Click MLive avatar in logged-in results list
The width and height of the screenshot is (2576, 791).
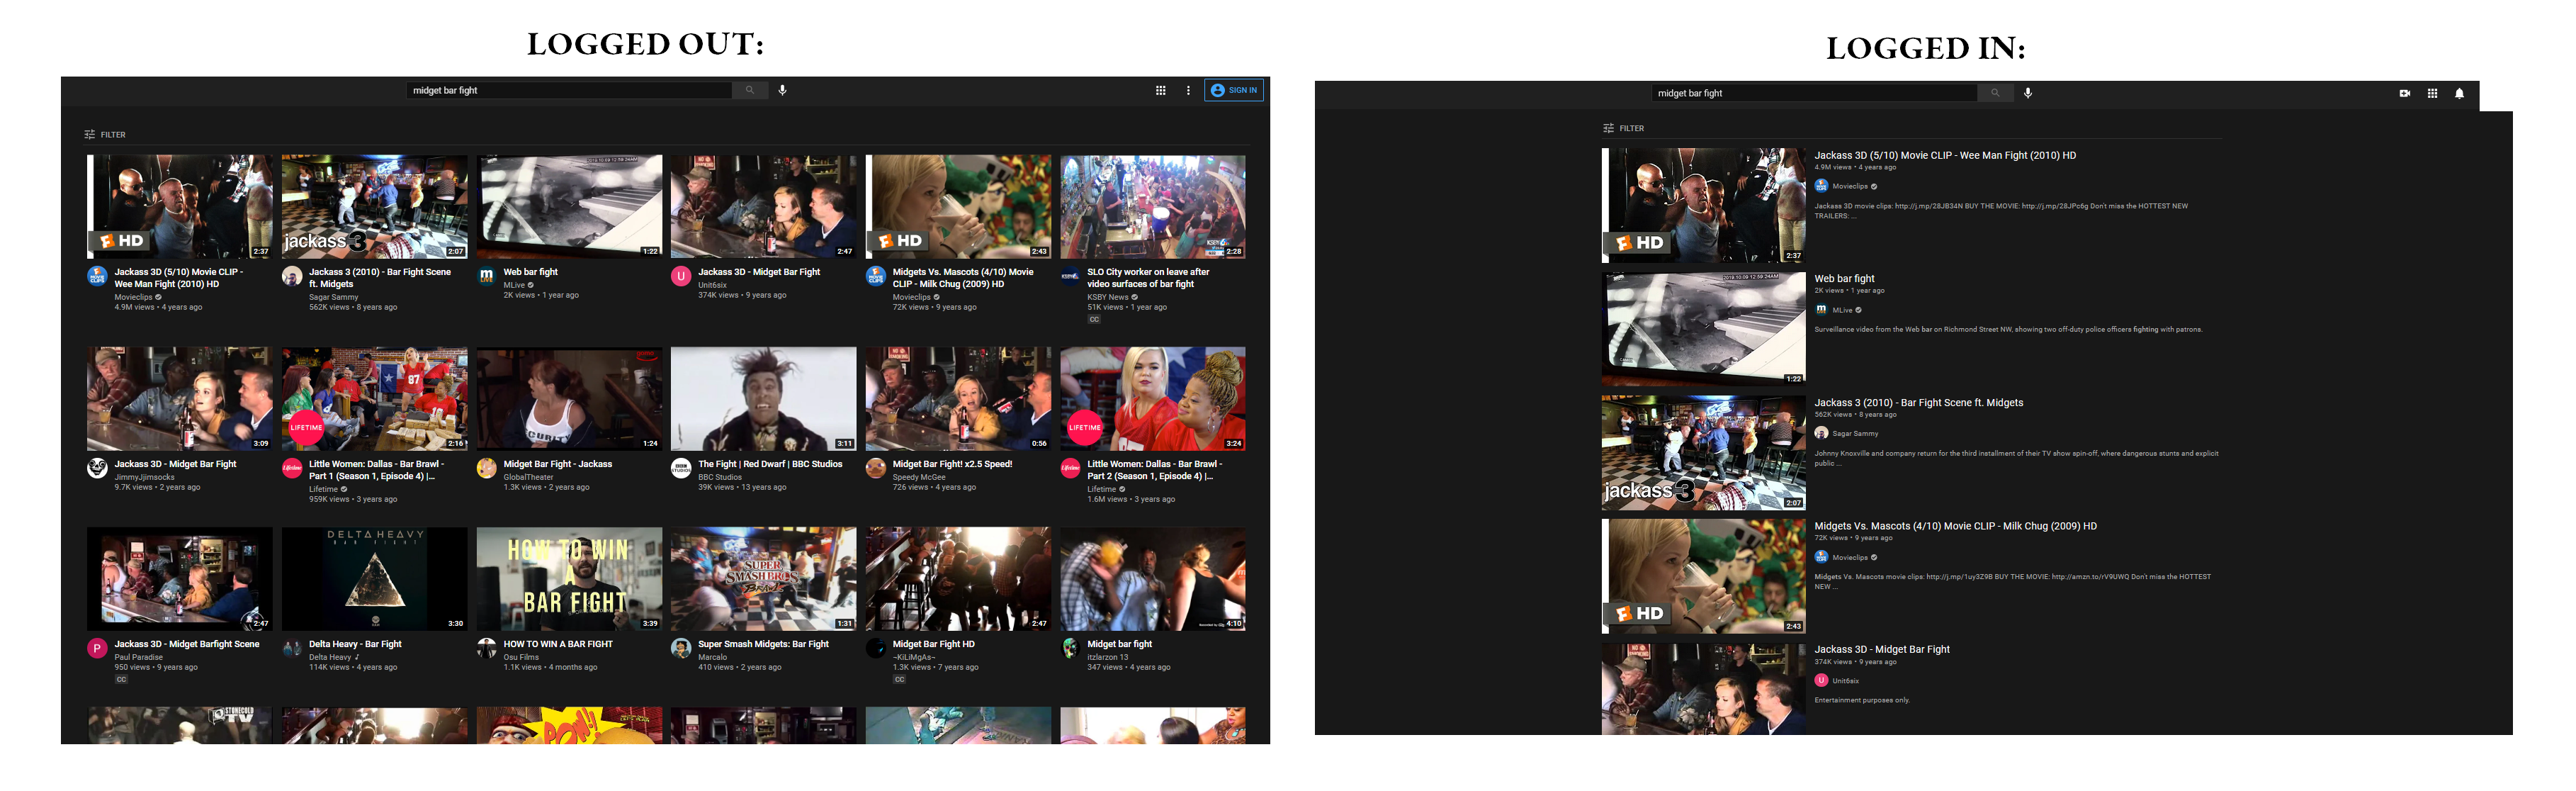[x=1821, y=310]
